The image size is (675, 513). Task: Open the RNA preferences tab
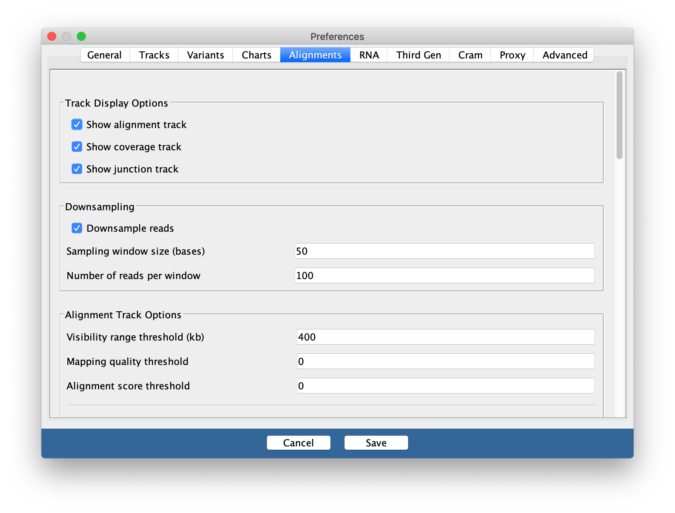(x=369, y=55)
